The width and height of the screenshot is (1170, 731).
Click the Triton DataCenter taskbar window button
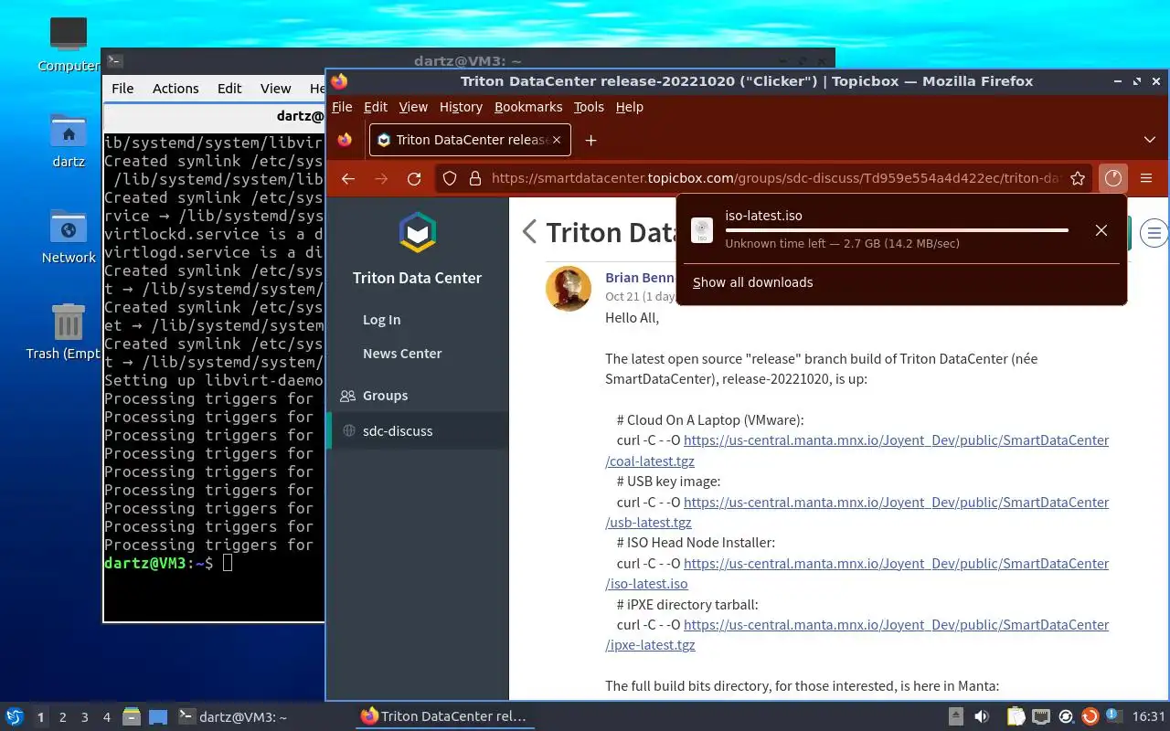pyautogui.click(x=444, y=716)
